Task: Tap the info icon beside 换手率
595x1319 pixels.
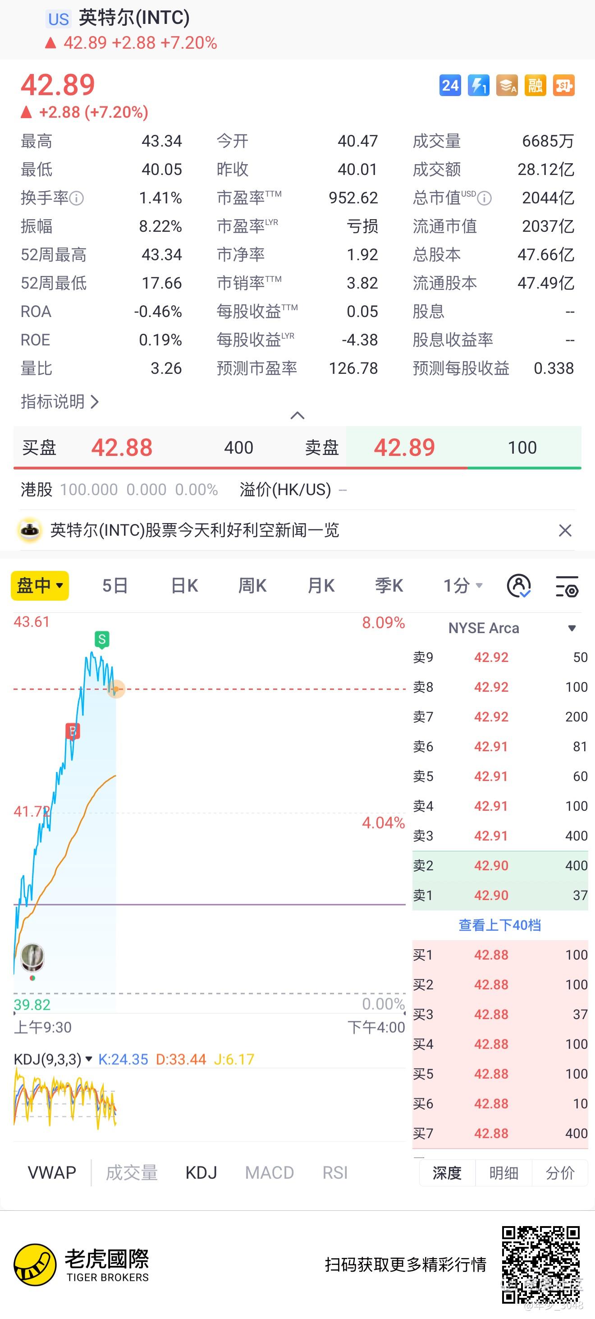Action: coord(76,198)
